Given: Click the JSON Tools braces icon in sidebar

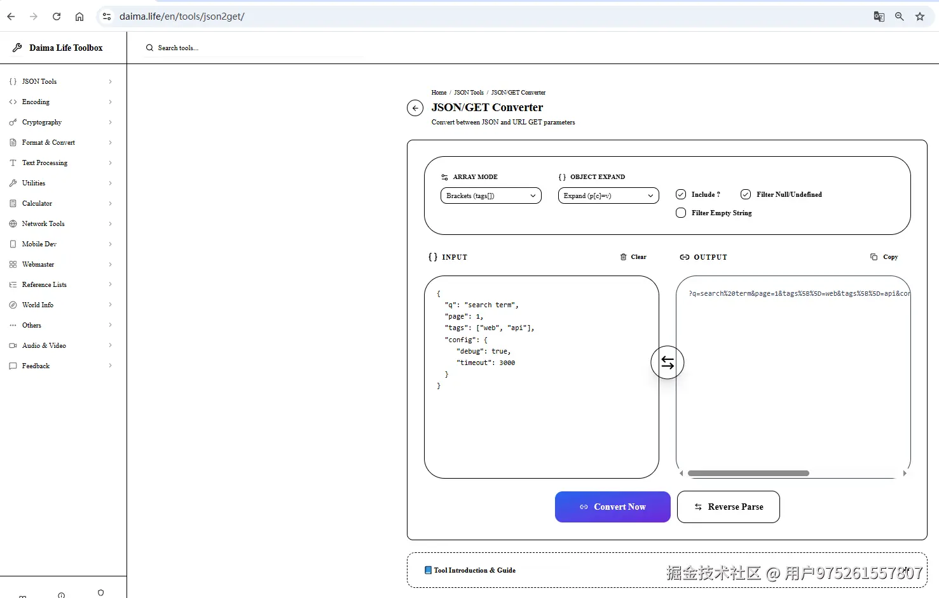Looking at the screenshot, I should tap(13, 81).
